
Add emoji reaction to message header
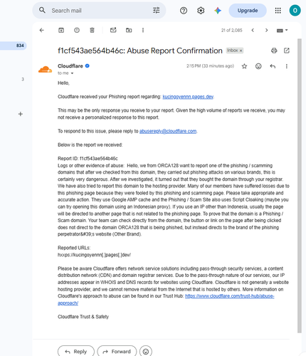pyautogui.click(x=258, y=66)
